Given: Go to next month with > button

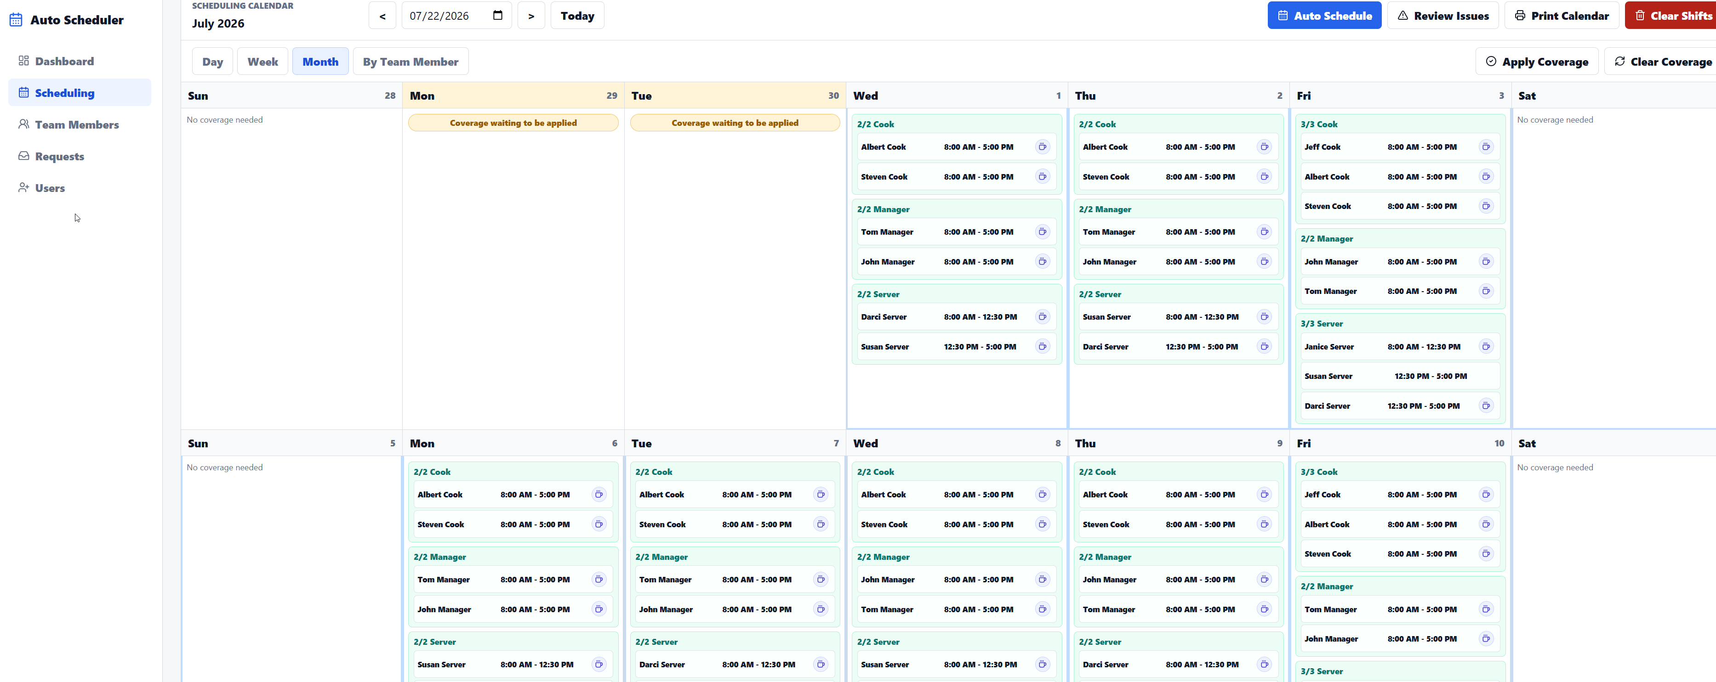Looking at the screenshot, I should coord(531,15).
